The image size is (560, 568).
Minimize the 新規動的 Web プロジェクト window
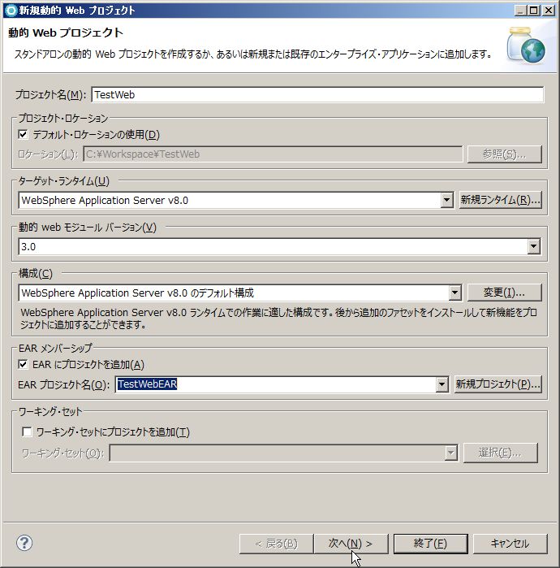point(520,10)
